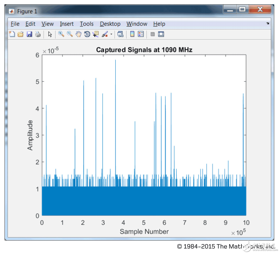
Task: Select the Zoom In magnifier tool
Action: pos(61,34)
